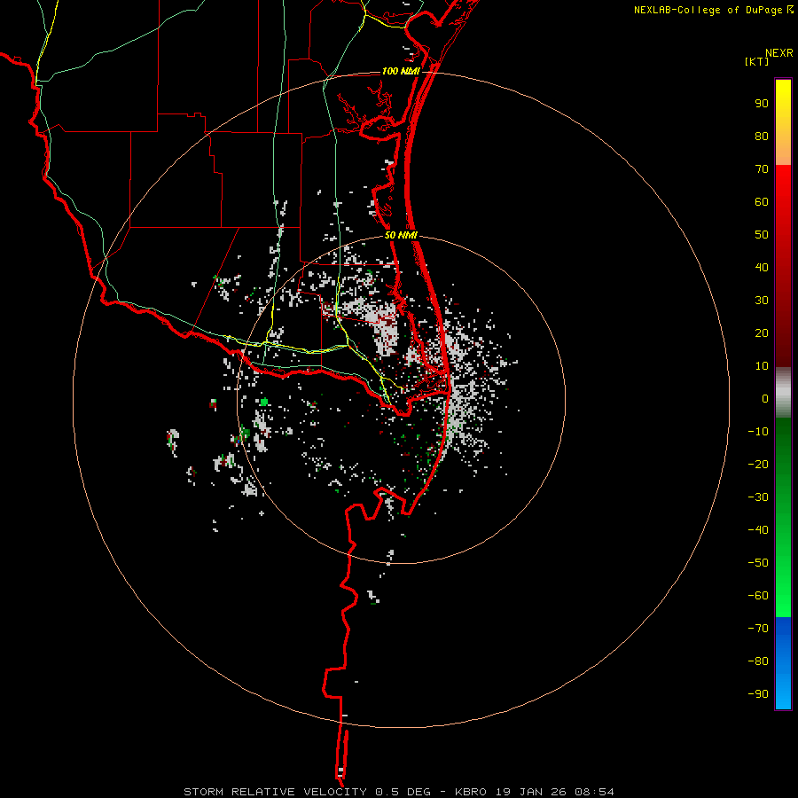Click the 30 value on velocity scale

pos(762,301)
